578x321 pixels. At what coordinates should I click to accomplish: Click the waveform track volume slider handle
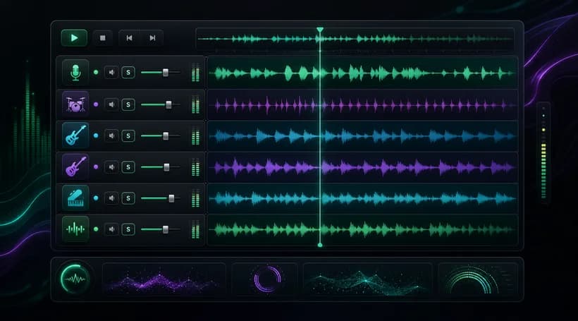(x=166, y=229)
